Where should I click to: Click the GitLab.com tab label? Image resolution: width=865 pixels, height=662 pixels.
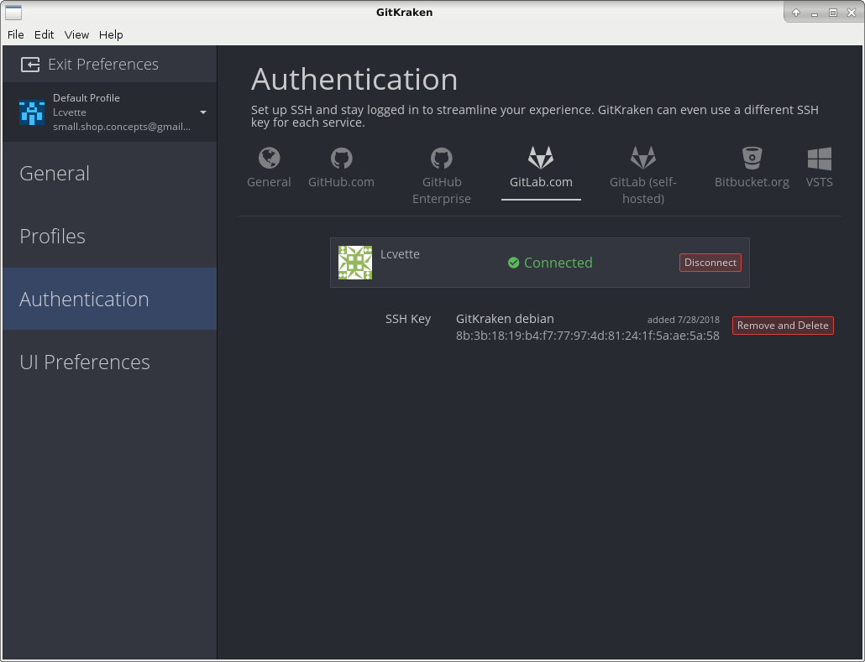[x=541, y=182]
